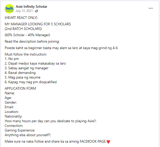Click the Gaming Experience field label
The width and height of the screenshot is (160, 147).
[20, 130]
